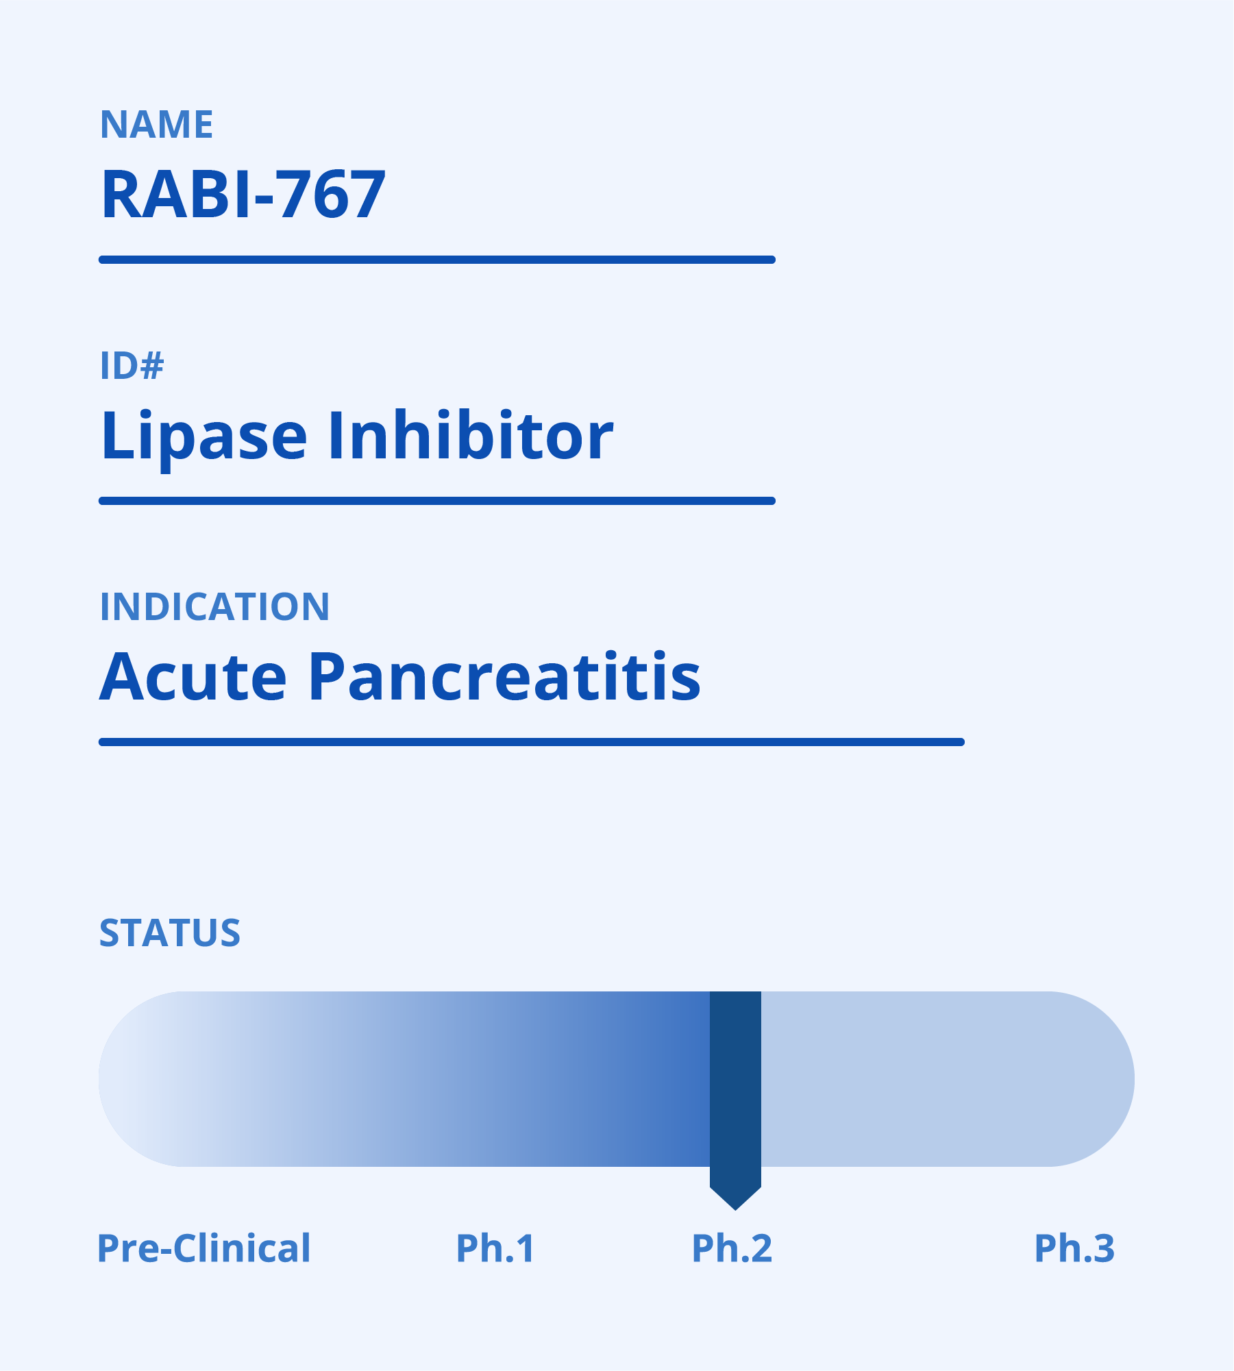The height and width of the screenshot is (1371, 1234).
Task: Click the dark Ph.2 progress marker
Action: point(735,1091)
